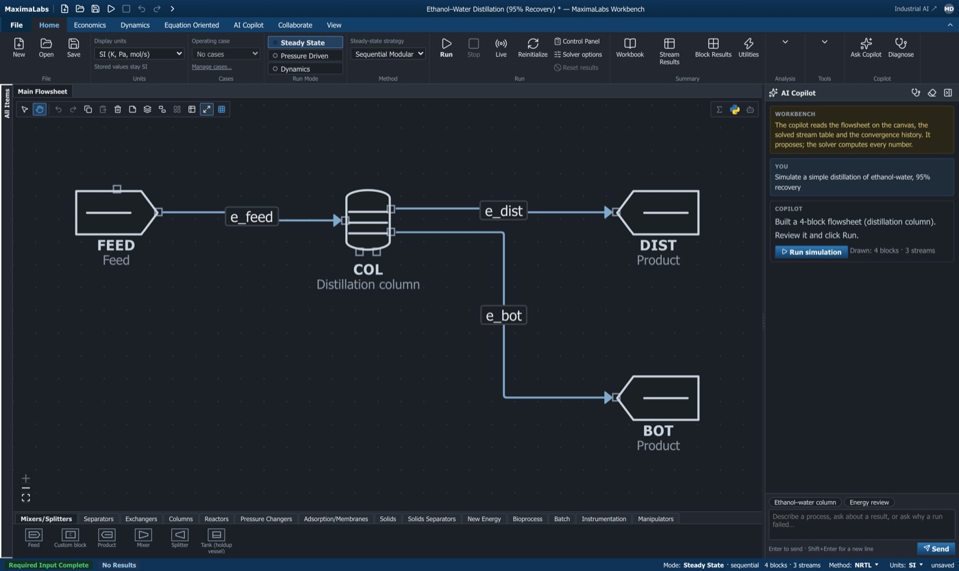
Task: Click the Send button in Copilot
Action: pyautogui.click(x=936, y=548)
